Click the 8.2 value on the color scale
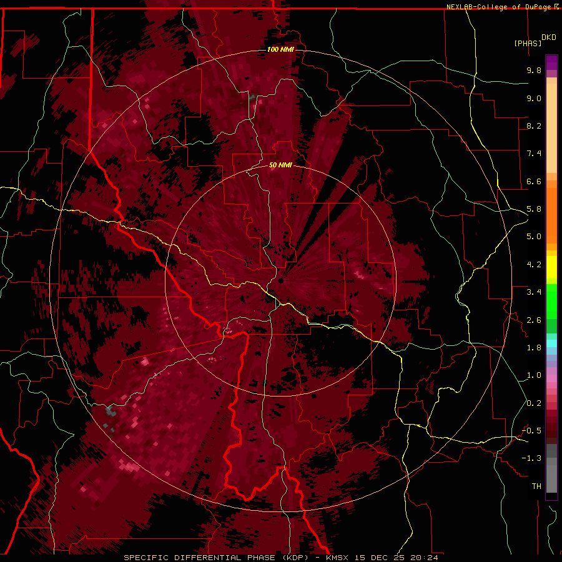The width and height of the screenshot is (562, 562). (x=534, y=126)
